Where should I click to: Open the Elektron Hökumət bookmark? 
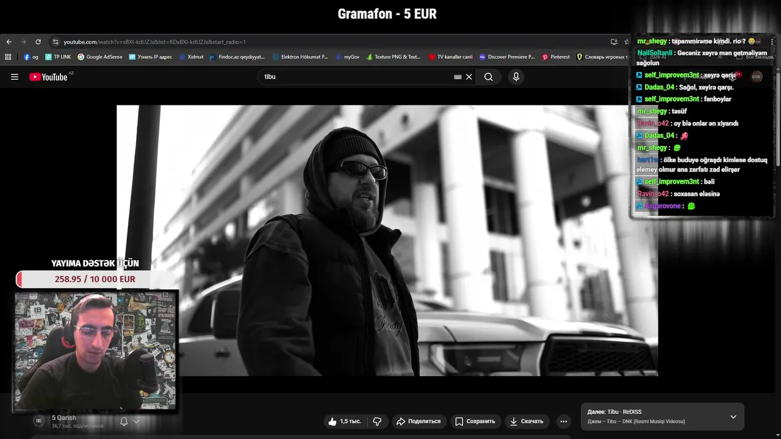coord(300,57)
